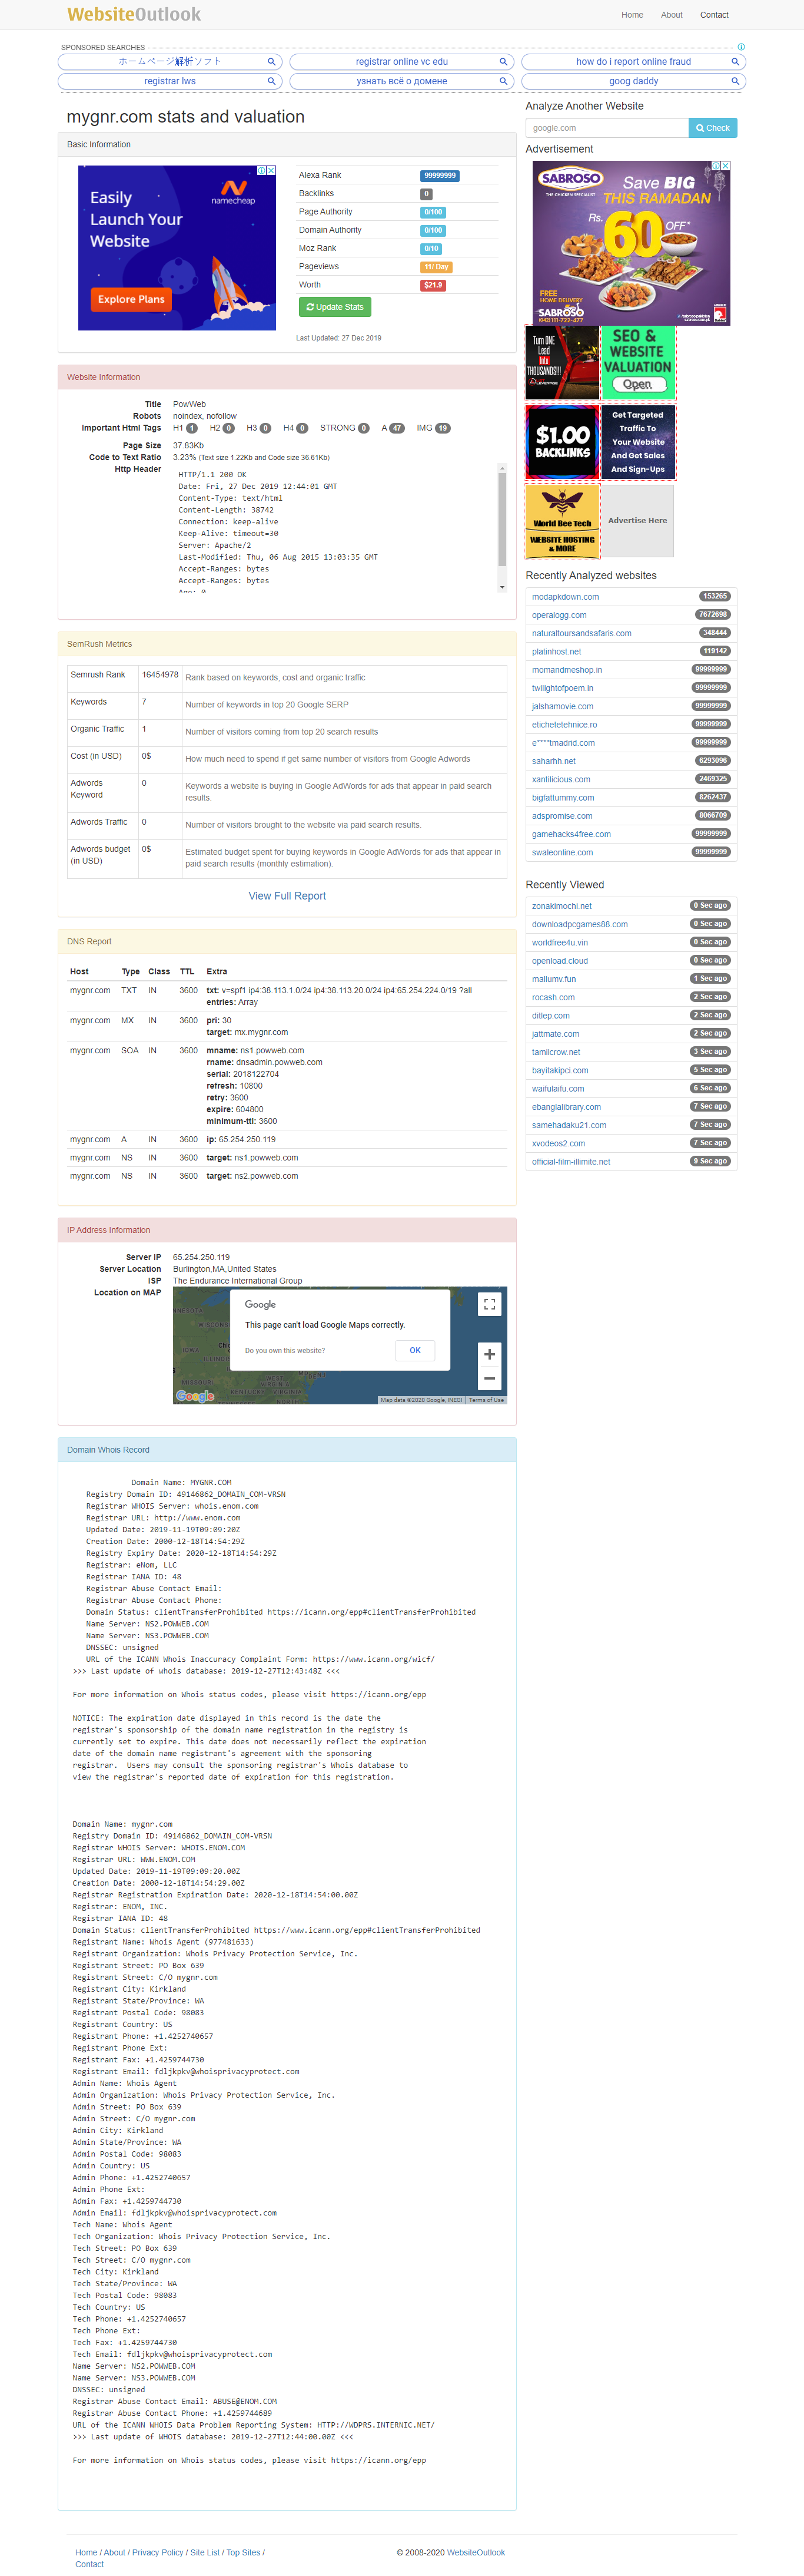Screen dimensions: 804x2576
Task: Click 'Do you own this website?' link
Action: [x=285, y=1351]
